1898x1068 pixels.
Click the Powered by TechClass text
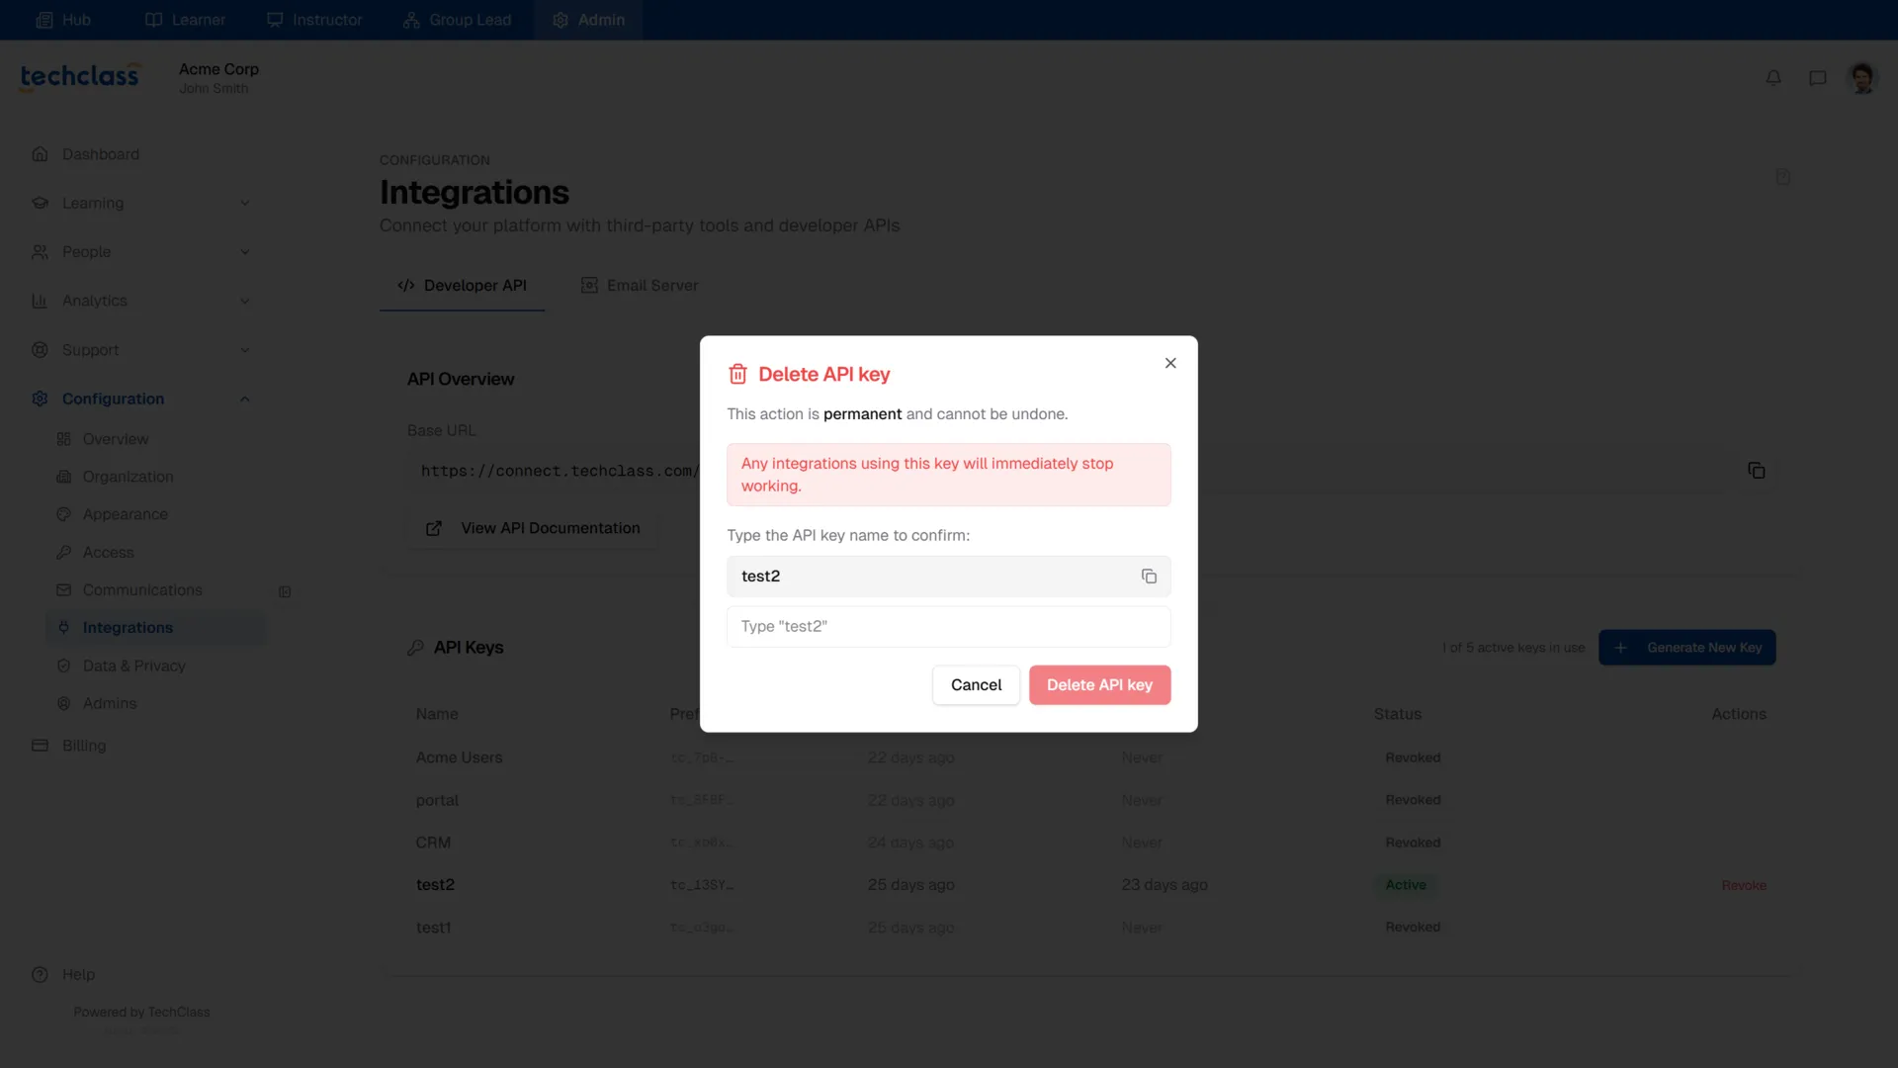141,1013
